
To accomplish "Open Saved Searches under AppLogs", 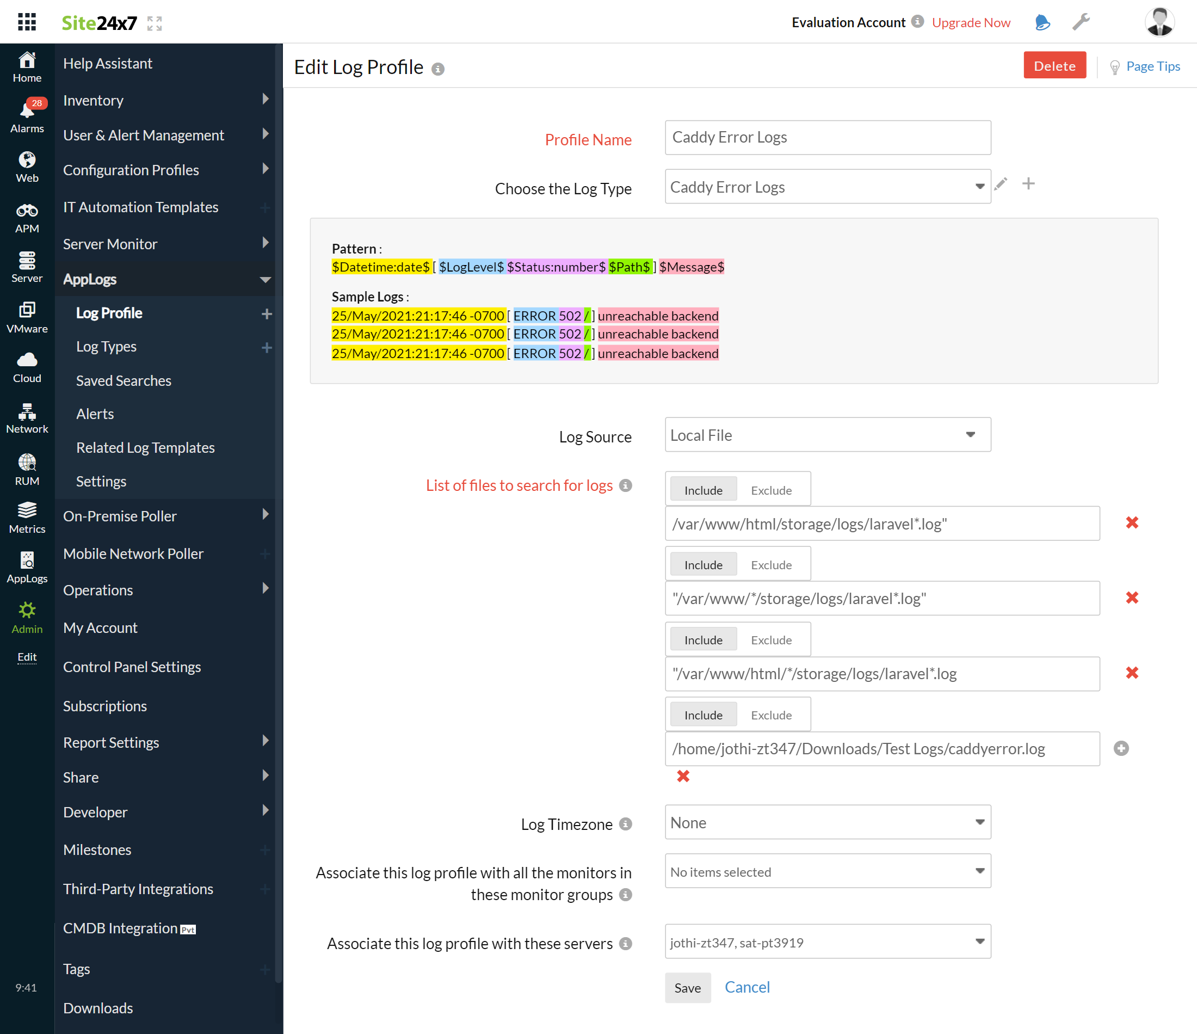I will [x=123, y=380].
